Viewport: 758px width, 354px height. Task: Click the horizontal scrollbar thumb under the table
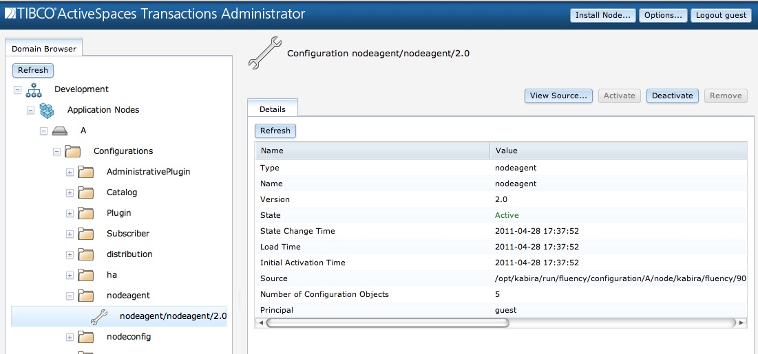pyautogui.click(x=387, y=322)
